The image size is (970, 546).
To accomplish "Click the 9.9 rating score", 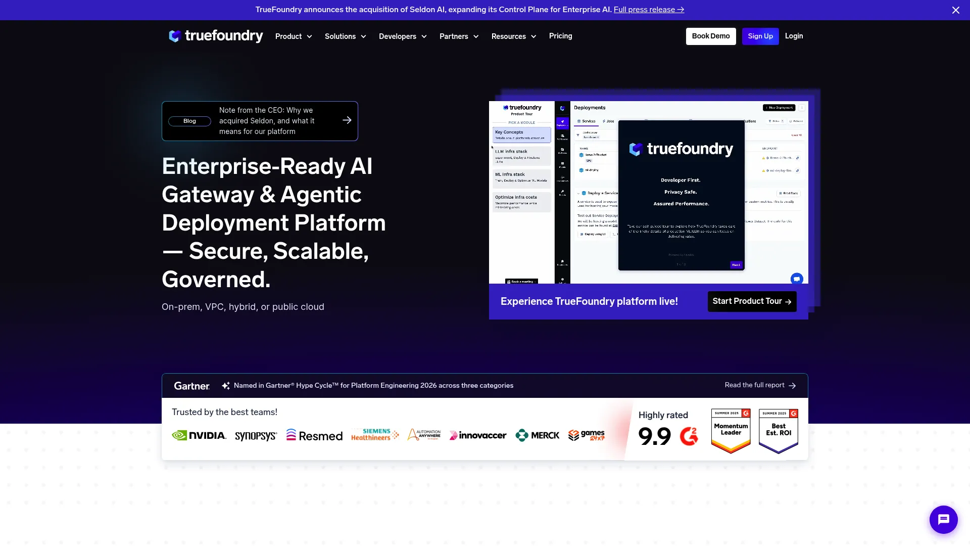I will point(654,436).
